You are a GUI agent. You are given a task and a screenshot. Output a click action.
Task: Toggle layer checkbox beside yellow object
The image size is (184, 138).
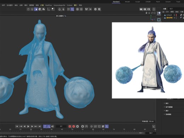tap(174, 18)
